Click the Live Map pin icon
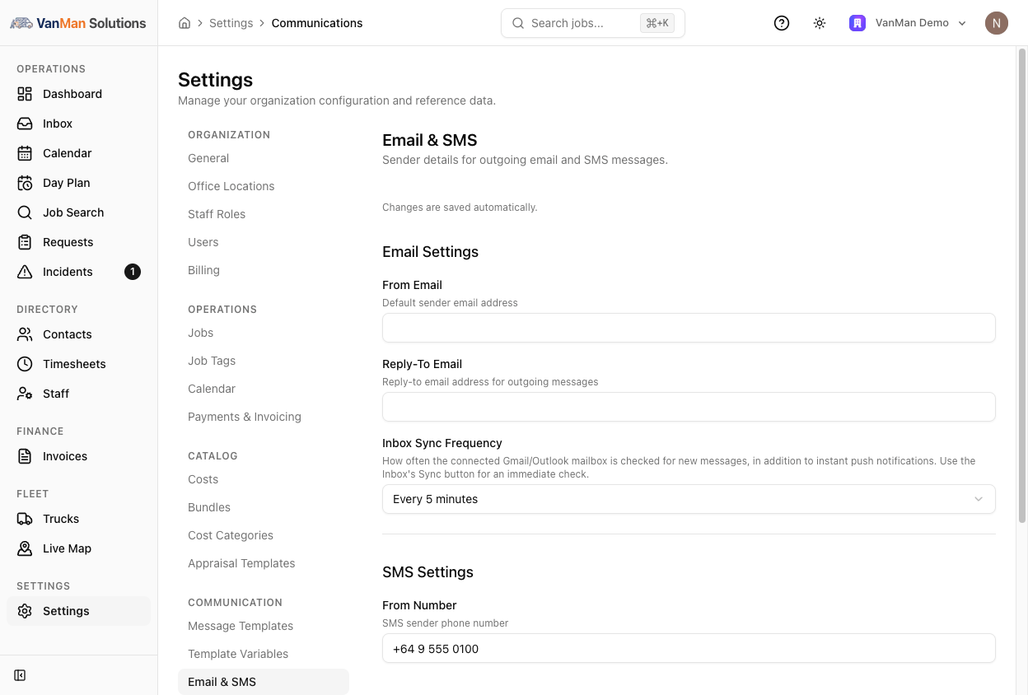The image size is (1028, 695). click(x=25, y=548)
